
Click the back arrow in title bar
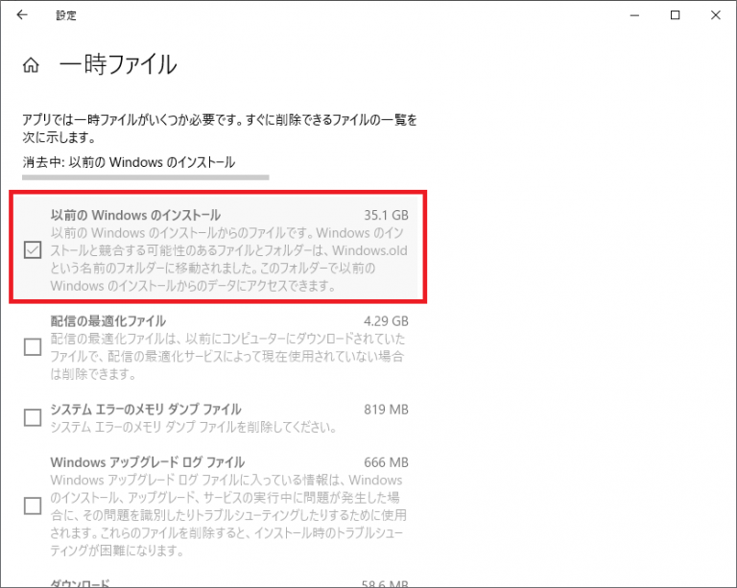[x=22, y=15]
